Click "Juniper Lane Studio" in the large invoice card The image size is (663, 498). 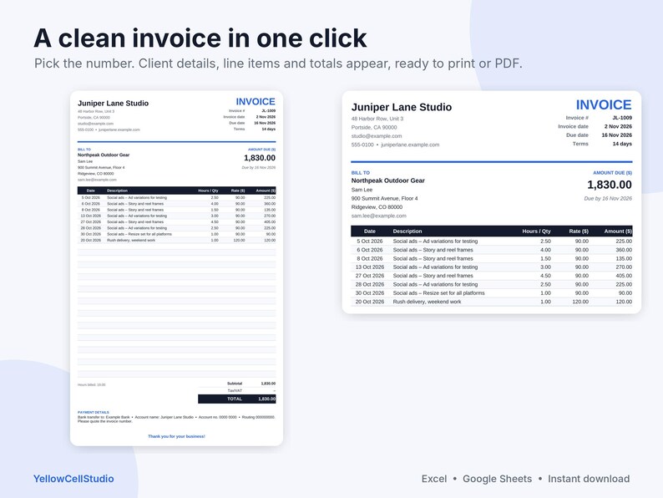[x=402, y=107]
